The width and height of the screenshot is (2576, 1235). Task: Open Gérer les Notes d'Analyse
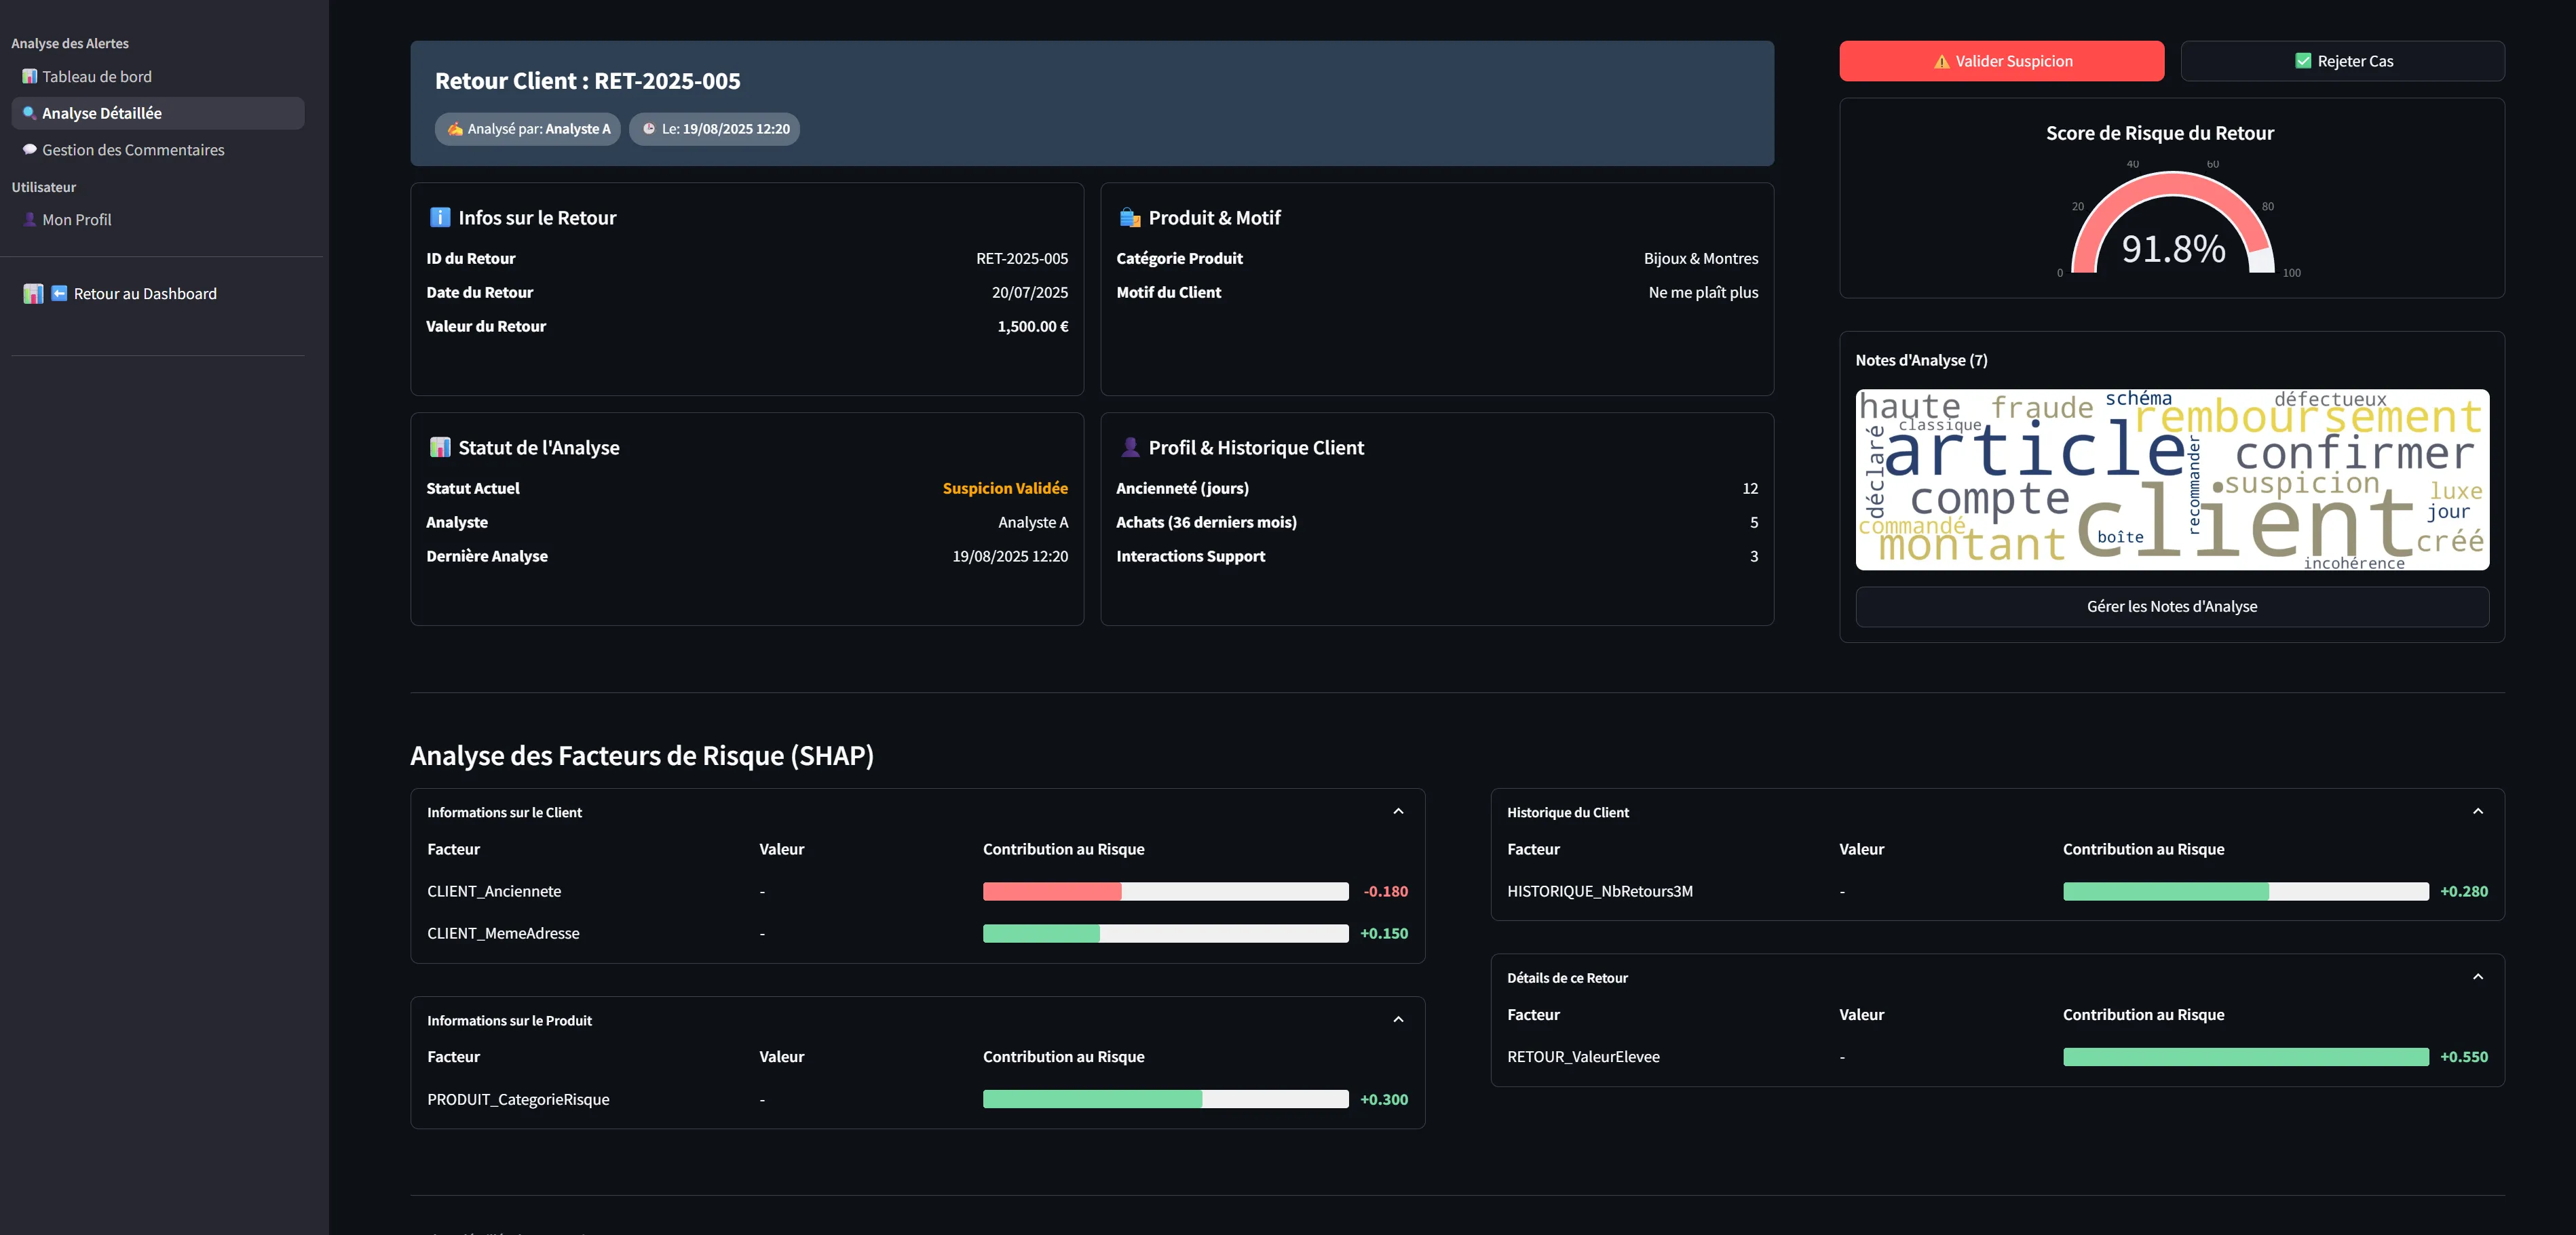tap(2172, 606)
